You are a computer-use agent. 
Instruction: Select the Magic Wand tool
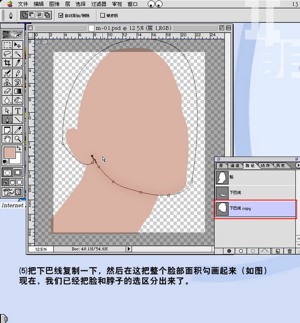pos(18,54)
